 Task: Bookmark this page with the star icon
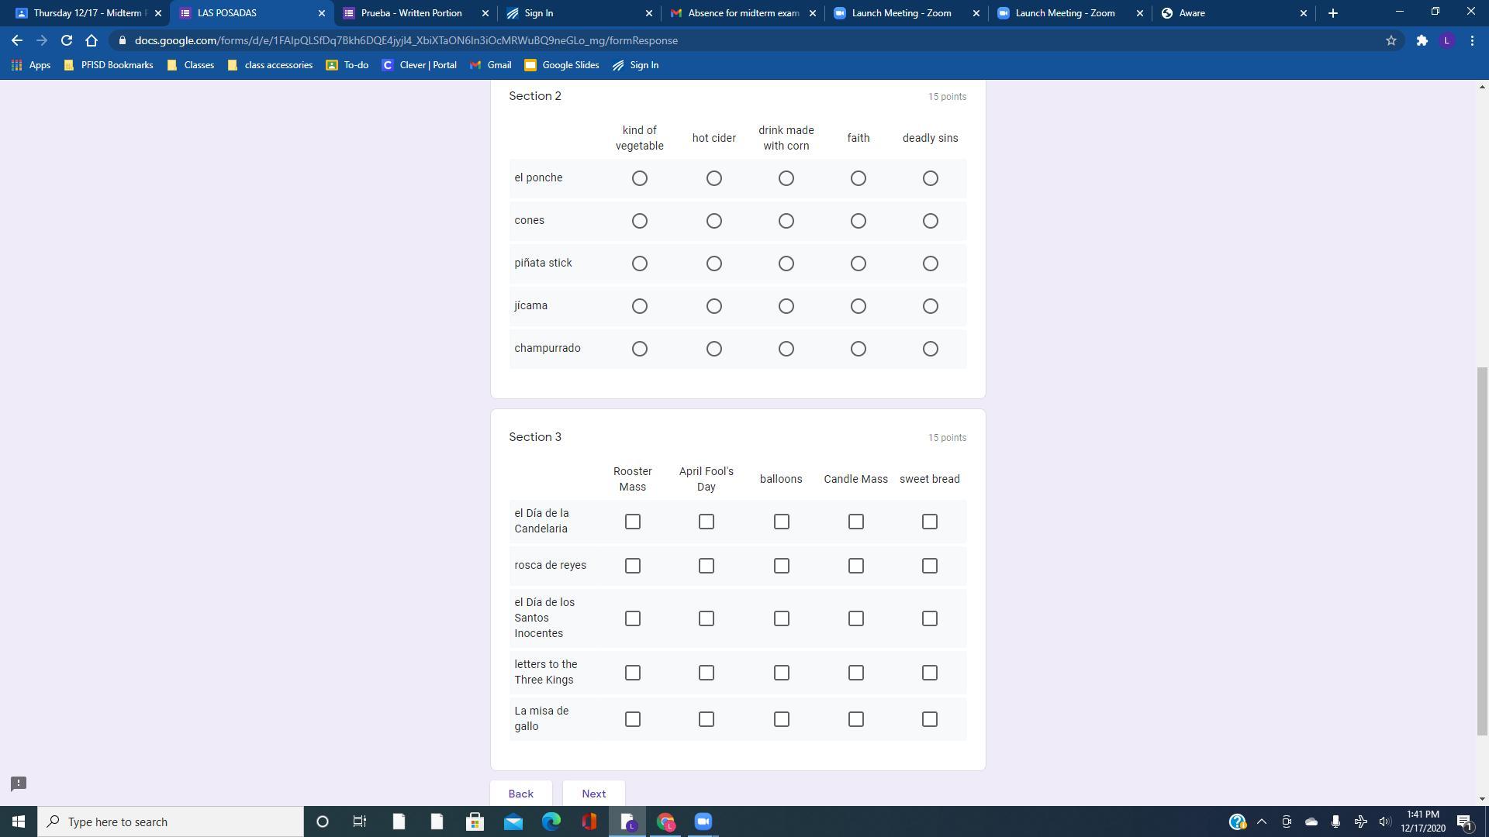pos(1391,40)
